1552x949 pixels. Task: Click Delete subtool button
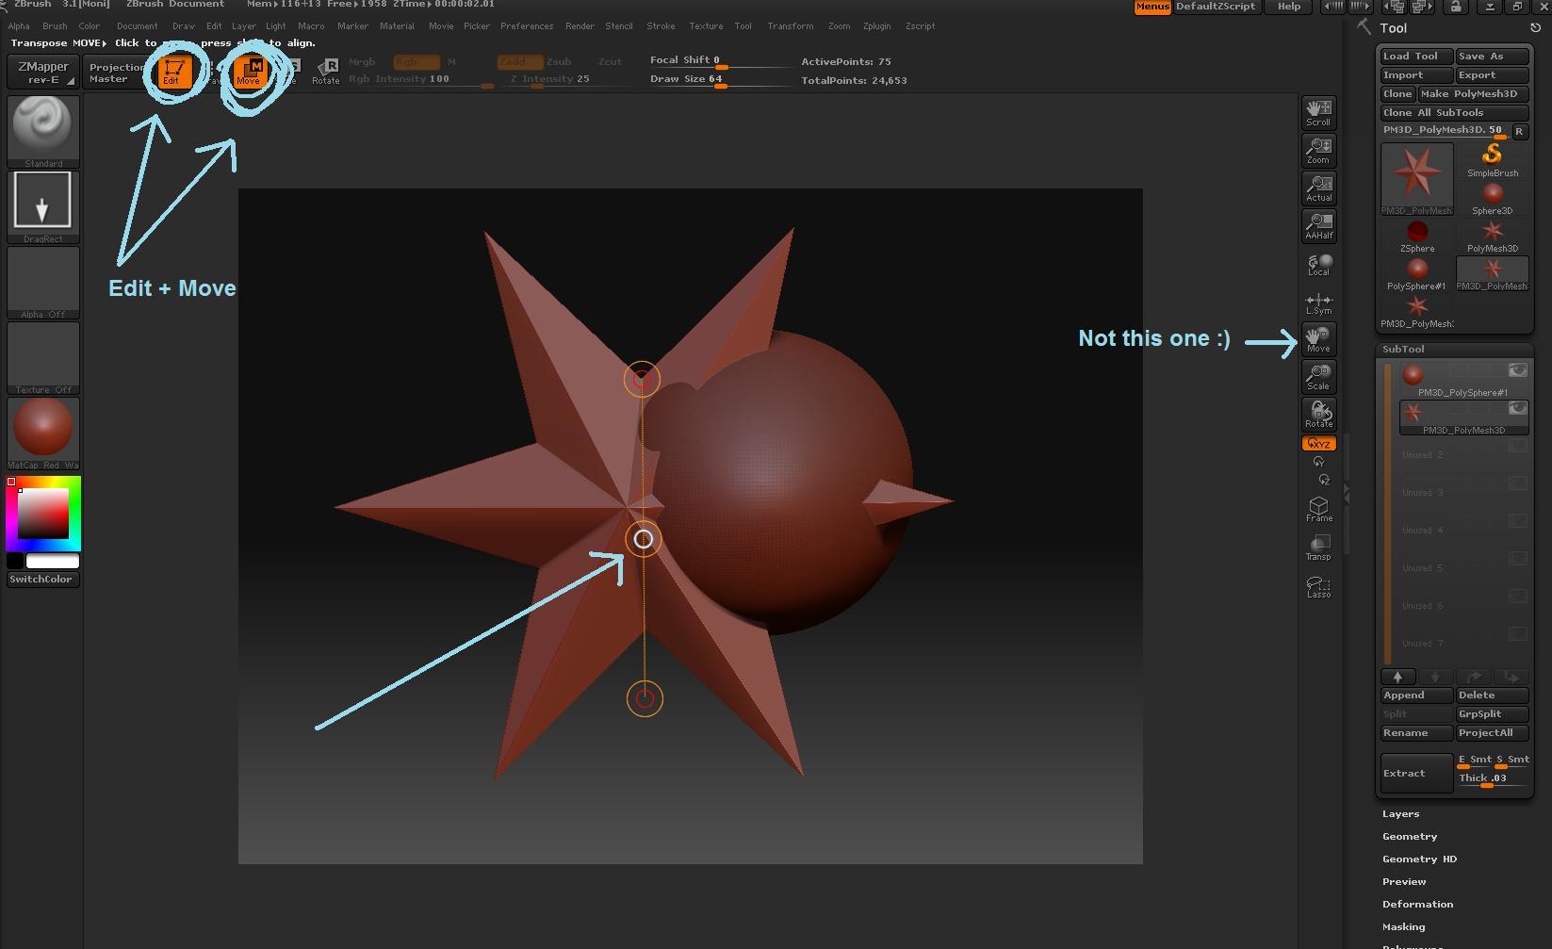[x=1492, y=695]
